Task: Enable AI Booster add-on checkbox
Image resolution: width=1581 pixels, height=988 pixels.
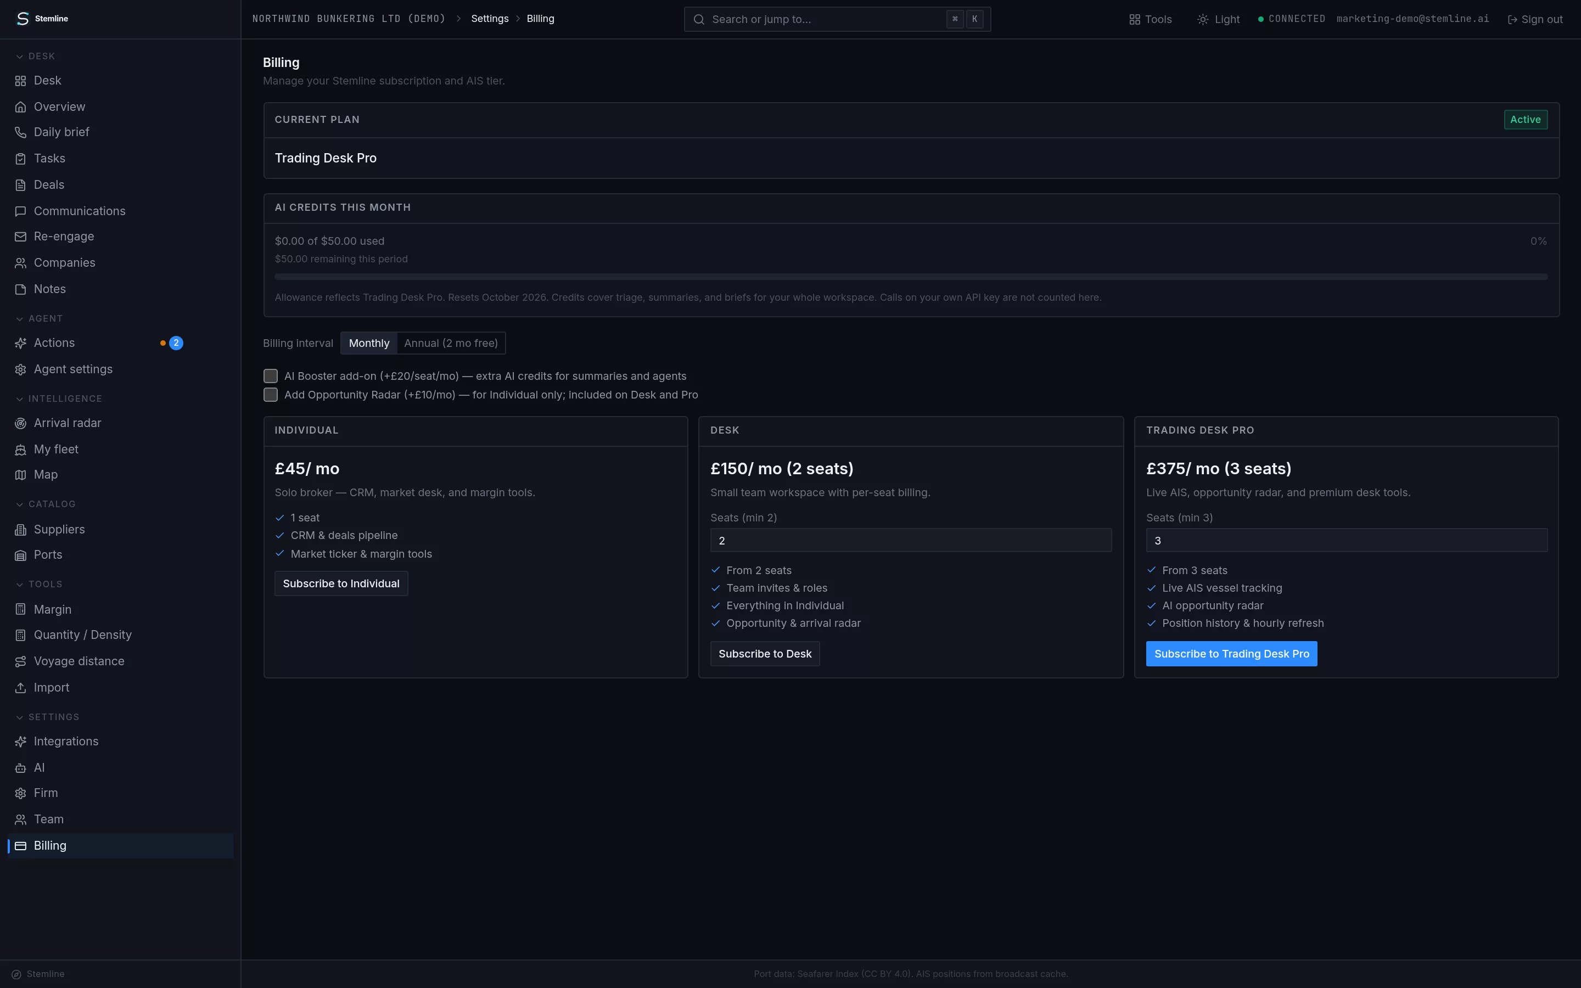Action: tap(271, 376)
